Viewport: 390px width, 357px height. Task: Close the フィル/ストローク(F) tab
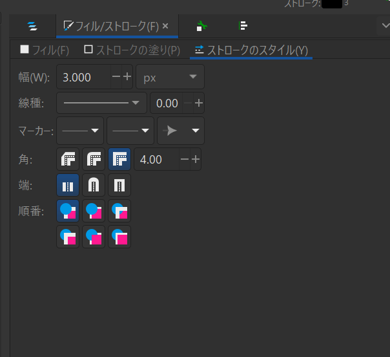[x=165, y=26]
